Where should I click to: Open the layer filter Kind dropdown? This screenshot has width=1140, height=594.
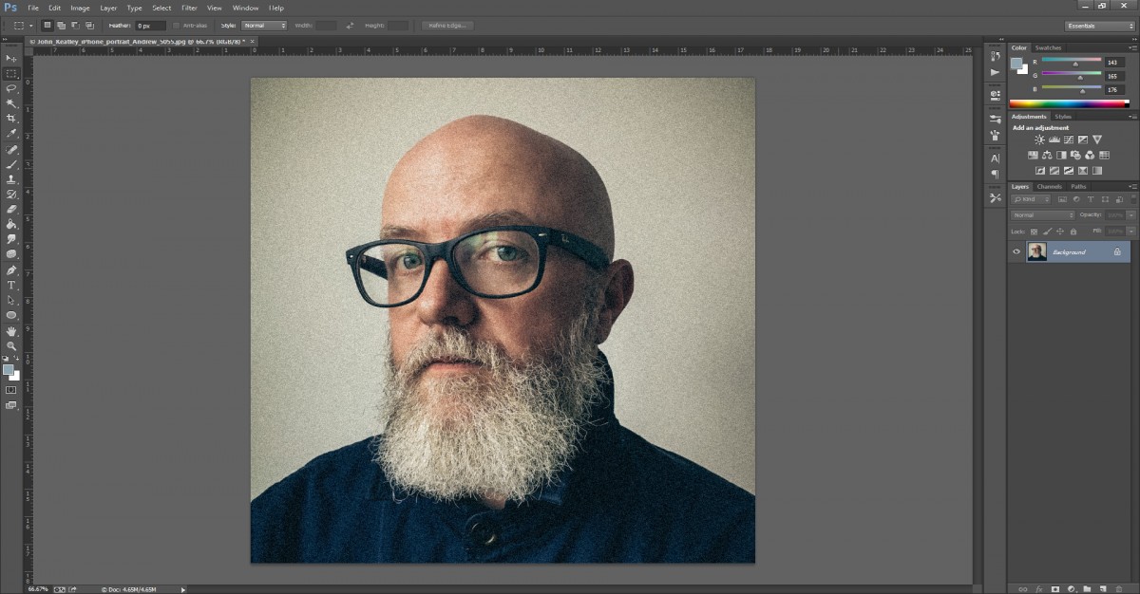[1030, 199]
